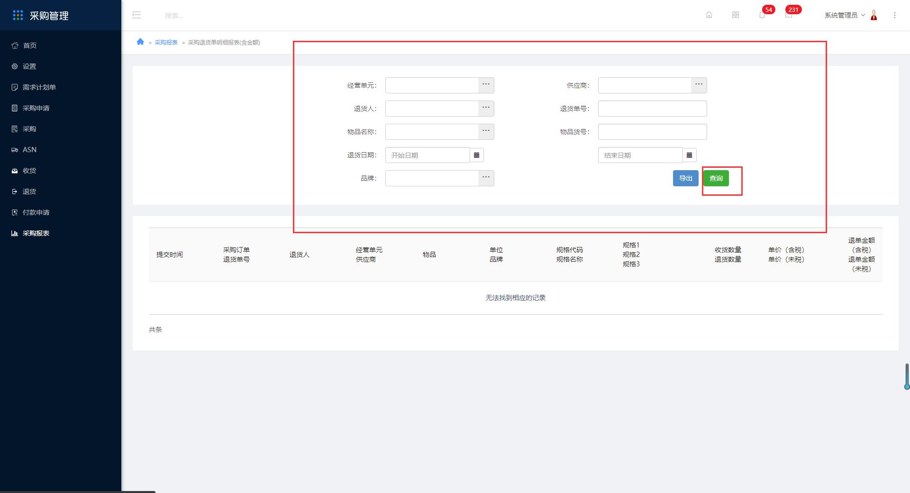Click the 采购订单 退货单号 column header

pyautogui.click(x=237, y=255)
